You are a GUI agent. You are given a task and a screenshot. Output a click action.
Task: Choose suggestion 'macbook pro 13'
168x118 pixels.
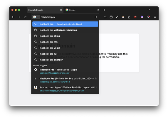click(x=65, y=54)
